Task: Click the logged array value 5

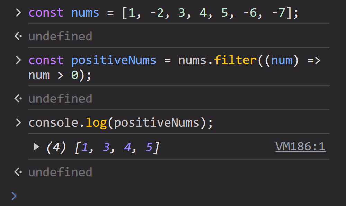Action: coord(149,147)
